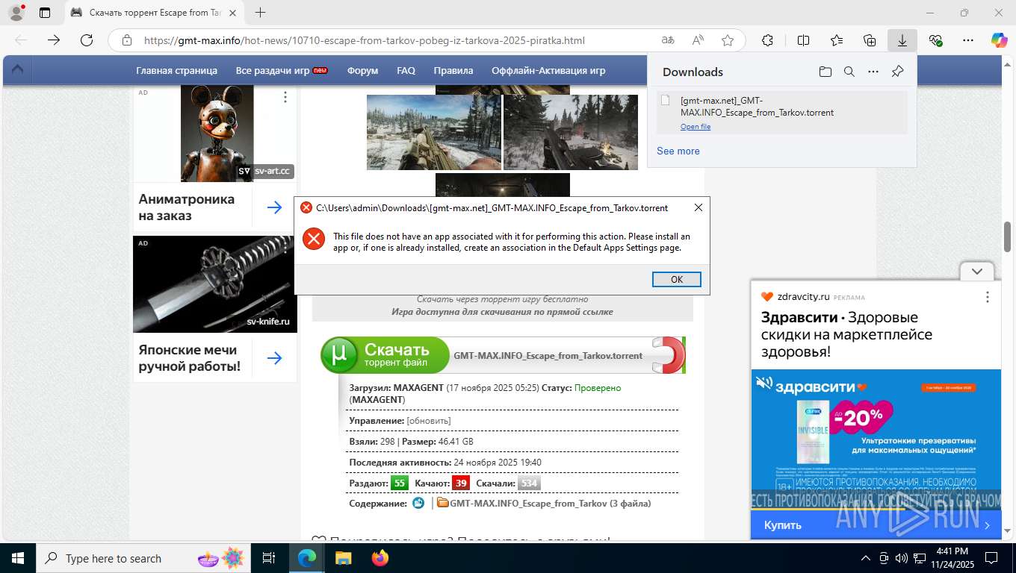Click Open file under the torrent download
This screenshot has height=573, width=1016.
click(x=696, y=127)
